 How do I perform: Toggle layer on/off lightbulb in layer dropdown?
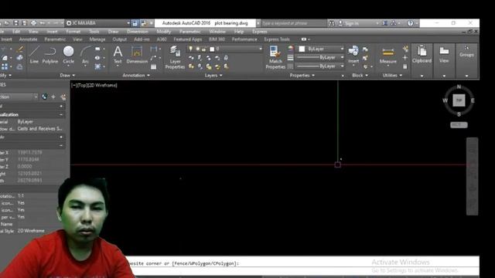(x=191, y=49)
